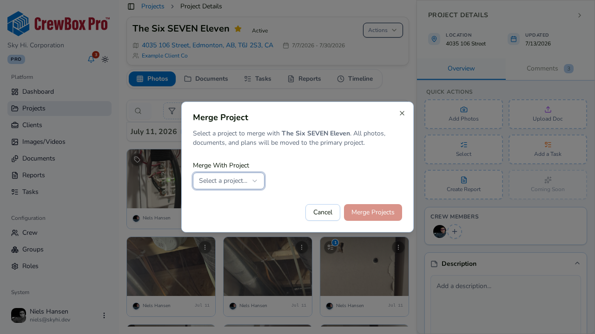Image resolution: width=595 pixels, height=334 pixels.
Task: Collapse the Description section
Action: tap(577, 263)
